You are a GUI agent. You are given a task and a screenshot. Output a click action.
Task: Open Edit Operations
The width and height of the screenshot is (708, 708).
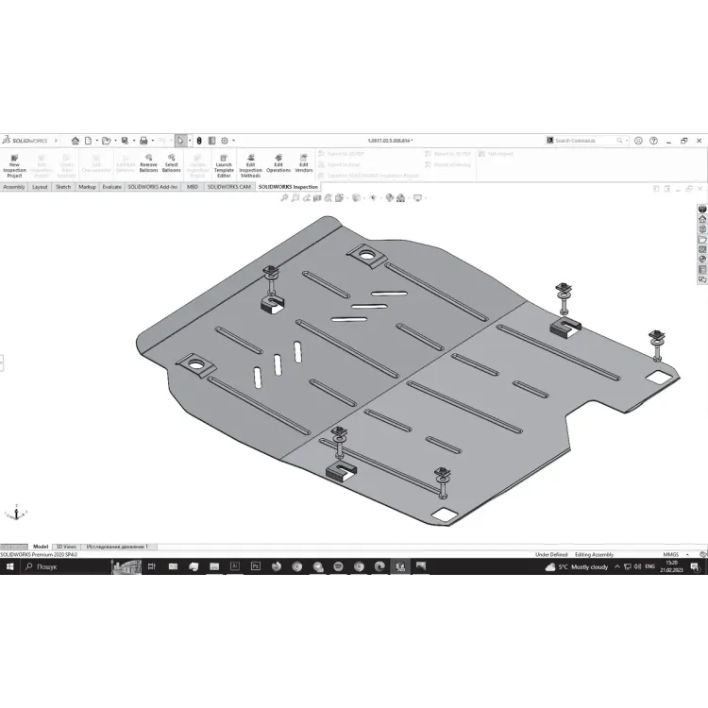[x=278, y=163]
